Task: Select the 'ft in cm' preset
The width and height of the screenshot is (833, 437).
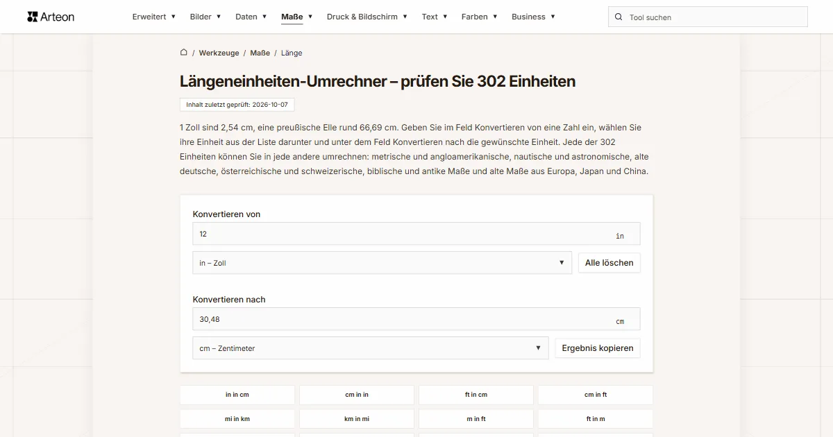Action: click(476, 395)
